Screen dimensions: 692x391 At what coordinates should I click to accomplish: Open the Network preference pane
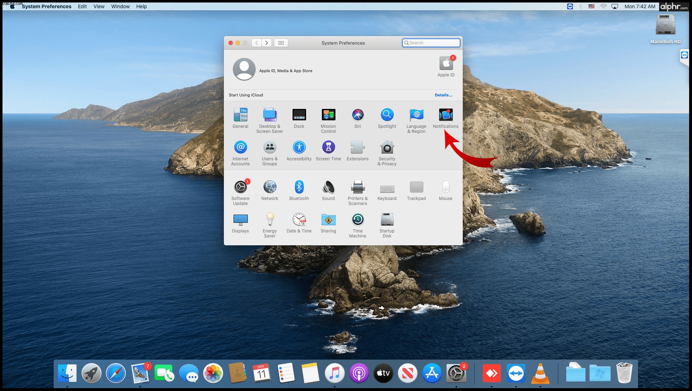[270, 190]
